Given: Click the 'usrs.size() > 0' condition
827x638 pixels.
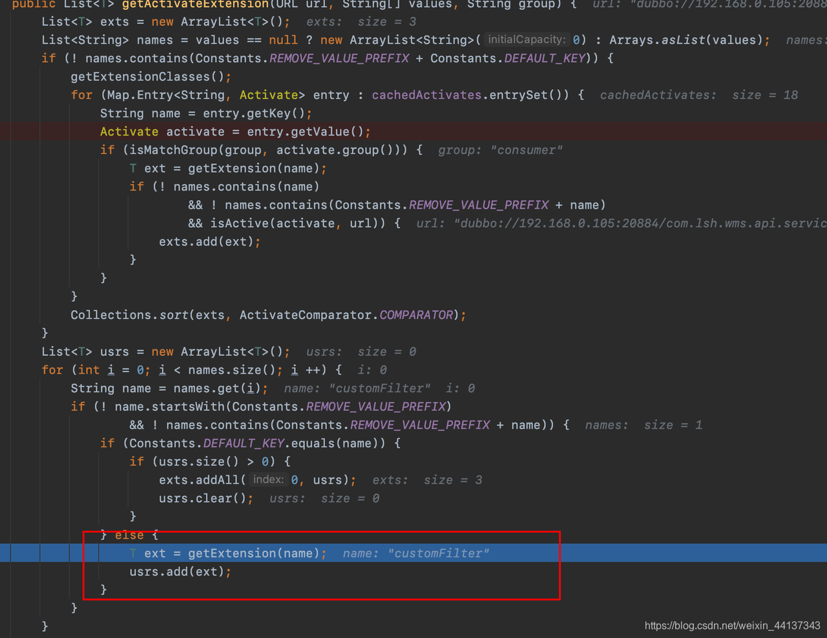Looking at the screenshot, I should [214, 462].
